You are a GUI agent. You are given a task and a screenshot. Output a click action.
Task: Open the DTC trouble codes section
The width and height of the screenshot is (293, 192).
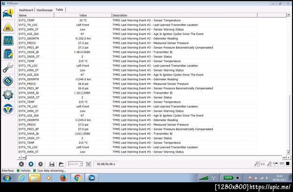click(8, 27)
